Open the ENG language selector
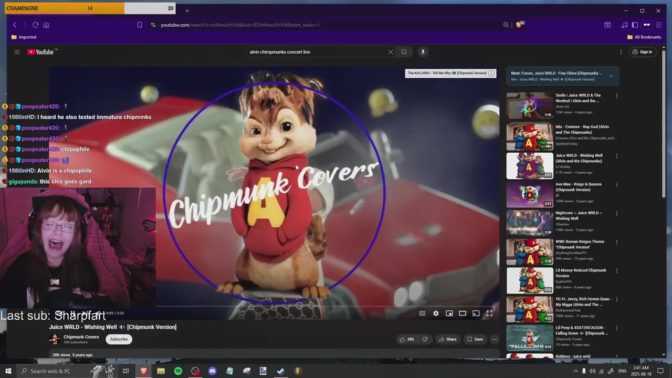Viewport: 672px width, 378px height. (623, 371)
